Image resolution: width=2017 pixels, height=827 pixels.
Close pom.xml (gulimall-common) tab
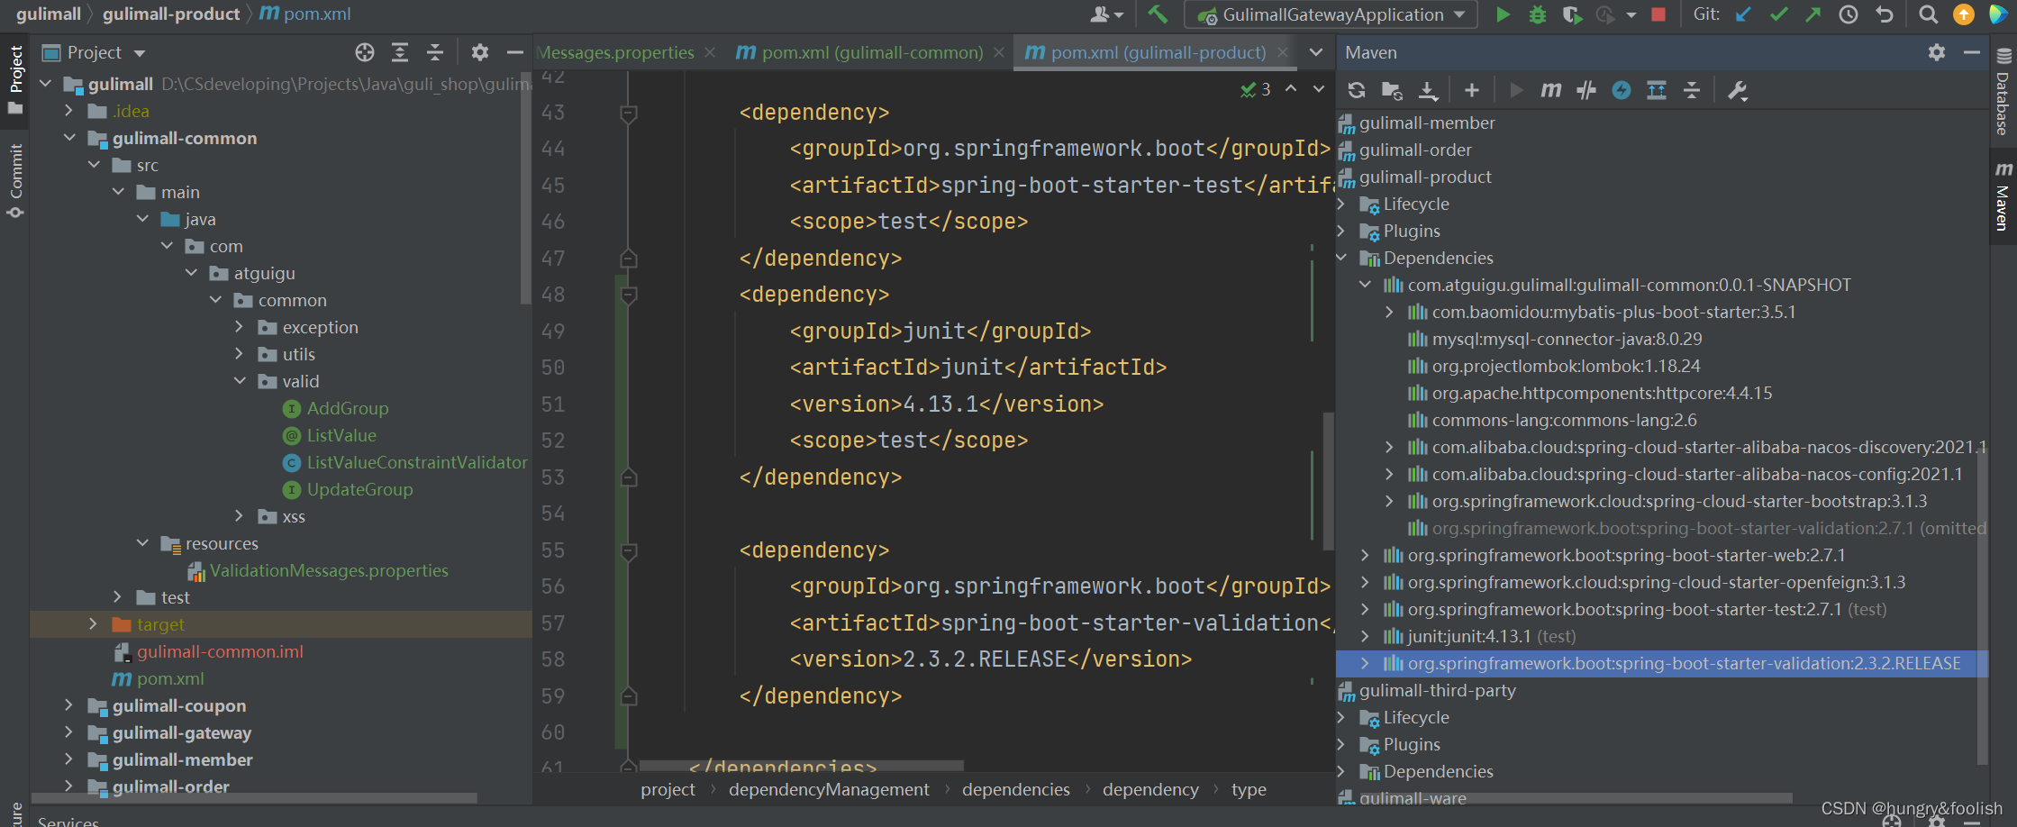(x=999, y=53)
